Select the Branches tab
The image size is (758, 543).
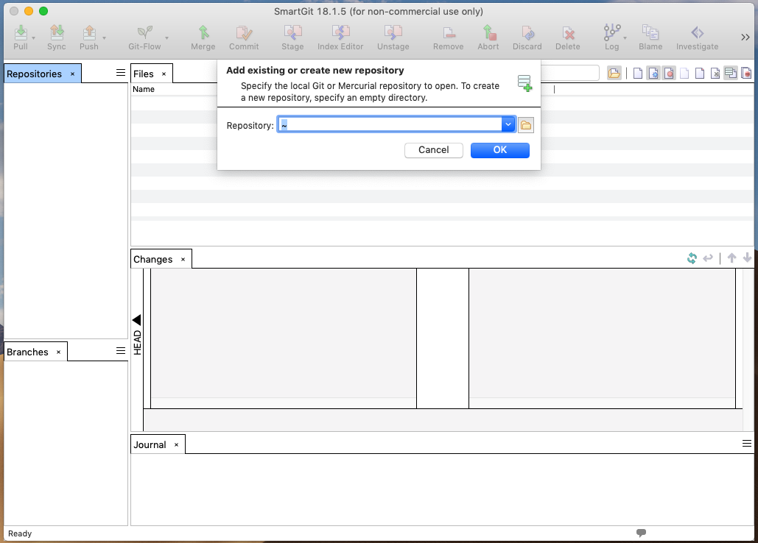(28, 352)
